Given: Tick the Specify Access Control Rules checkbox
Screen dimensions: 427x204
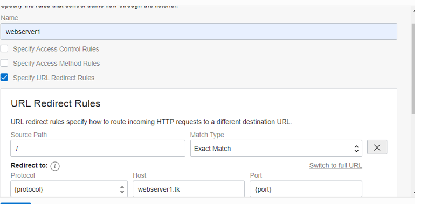Looking at the screenshot, I should (x=4, y=48).
